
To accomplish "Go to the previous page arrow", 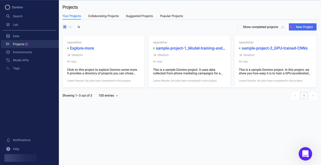I will click(x=295, y=96).
